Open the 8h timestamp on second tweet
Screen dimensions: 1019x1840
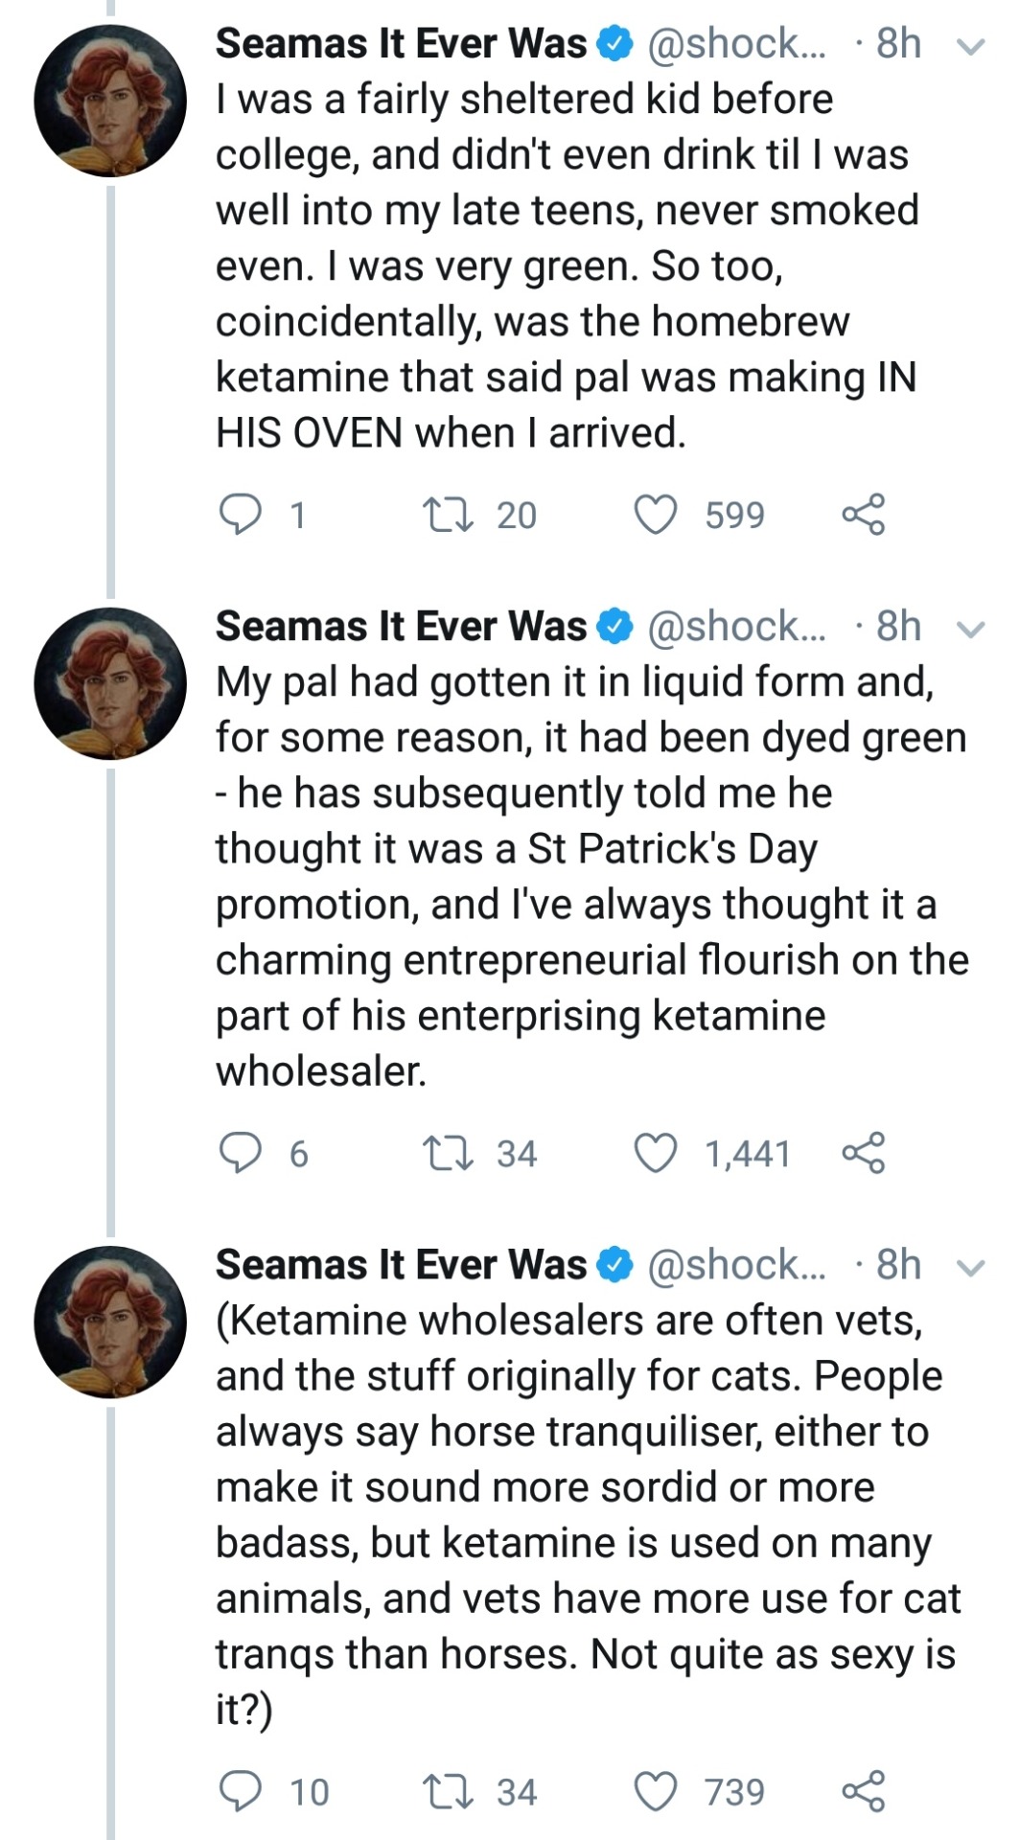(898, 626)
